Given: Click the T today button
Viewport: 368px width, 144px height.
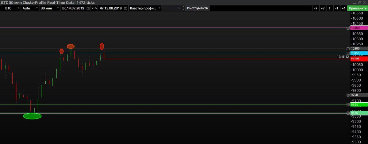Looking at the screenshot, I should click(x=330, y=8).
